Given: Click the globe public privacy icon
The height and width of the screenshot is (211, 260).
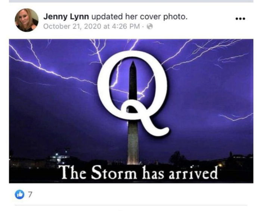Looking at the screenshot, I should [x=150, y=27].
